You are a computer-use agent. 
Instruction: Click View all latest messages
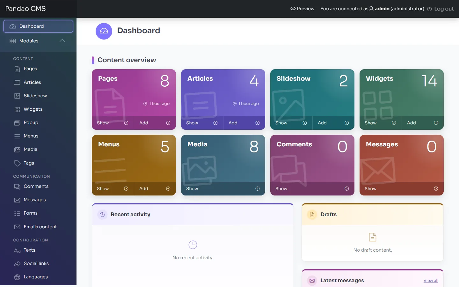(x=431, y=281)
